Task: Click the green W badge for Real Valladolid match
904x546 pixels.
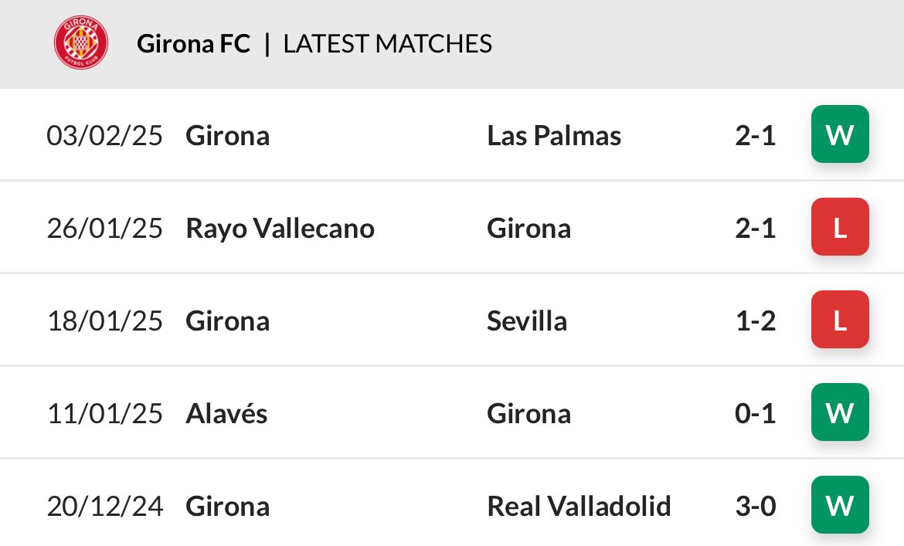Action: [839, 505]
